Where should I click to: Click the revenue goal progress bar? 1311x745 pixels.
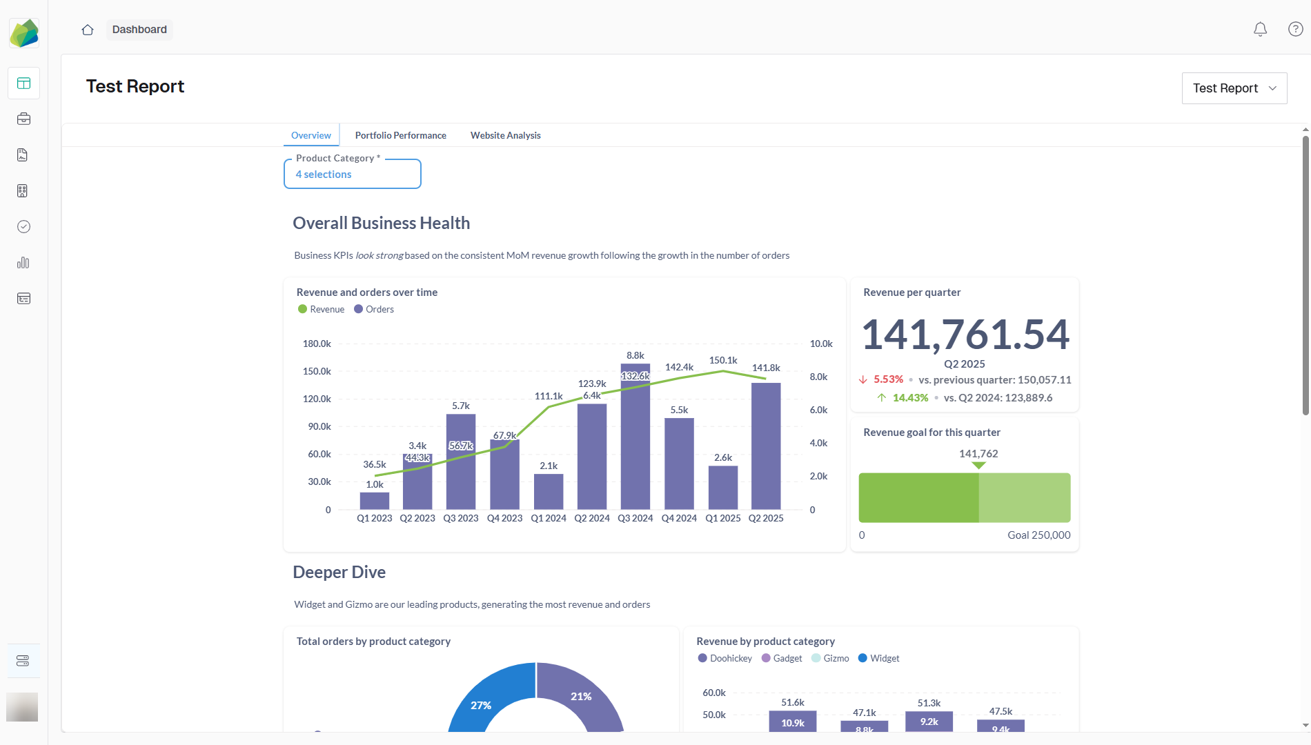click(964, 497)
